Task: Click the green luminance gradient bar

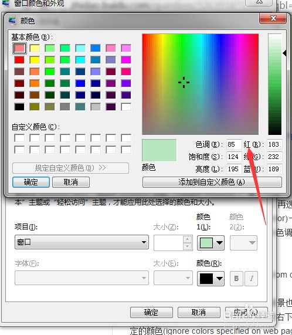Action: (x=275, y=84)
